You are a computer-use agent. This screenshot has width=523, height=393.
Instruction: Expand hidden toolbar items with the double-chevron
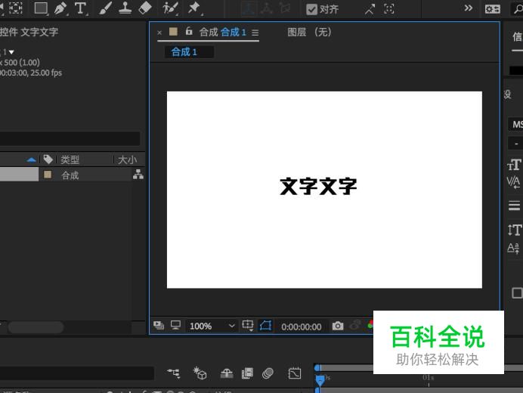469,8
